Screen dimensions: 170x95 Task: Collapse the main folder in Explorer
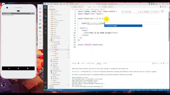59,55
